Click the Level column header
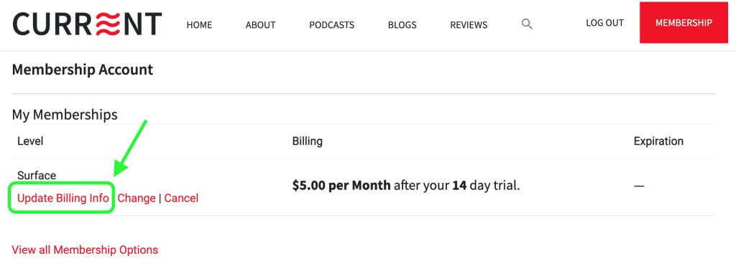This screenshot has height=276, width=736. [x=30, y=141]
